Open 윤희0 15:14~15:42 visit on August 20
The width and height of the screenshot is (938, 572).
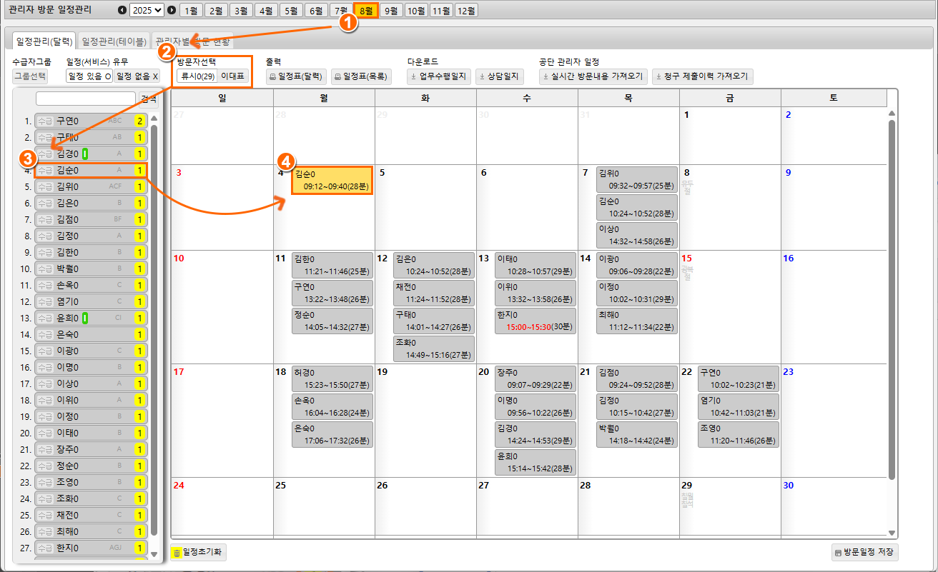point(535,463)
